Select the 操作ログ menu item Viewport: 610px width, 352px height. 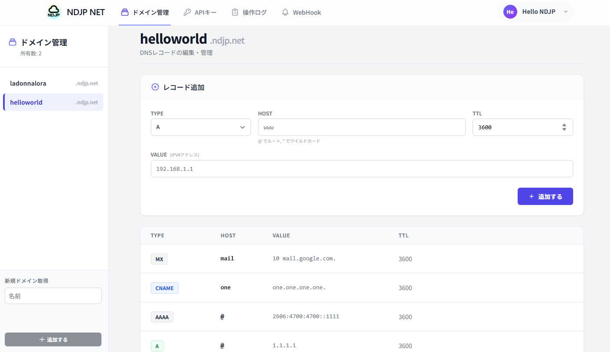249,12
